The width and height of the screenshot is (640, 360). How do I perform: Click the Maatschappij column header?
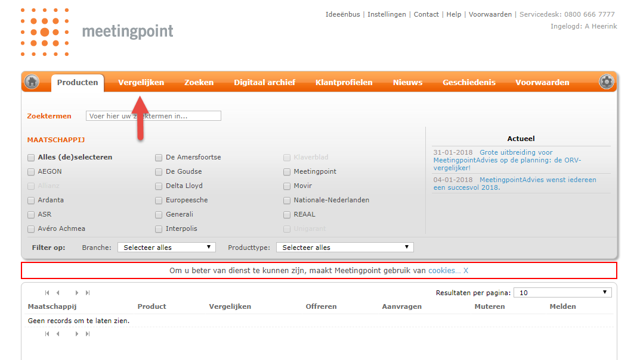[x=52, y=306]
